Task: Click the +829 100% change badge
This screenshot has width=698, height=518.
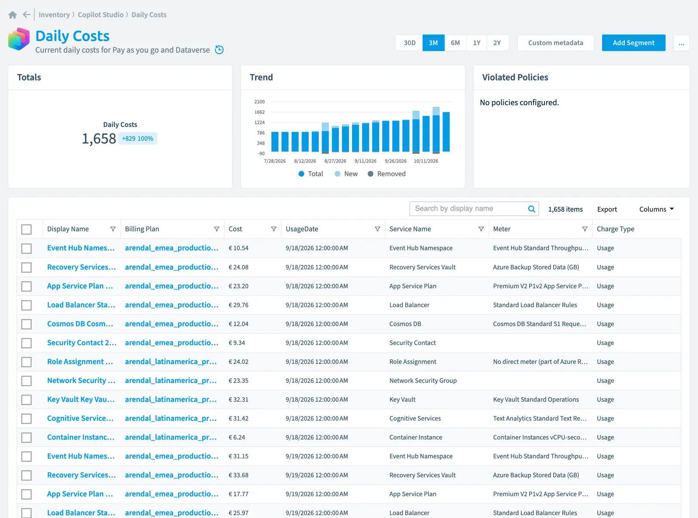Action: point(137,139)
